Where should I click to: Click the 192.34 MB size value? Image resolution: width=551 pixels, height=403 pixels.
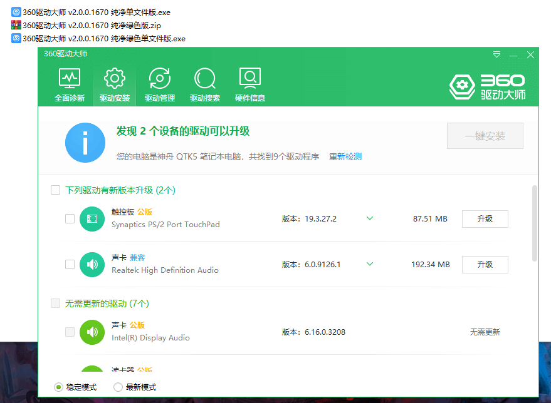[431, 265]
